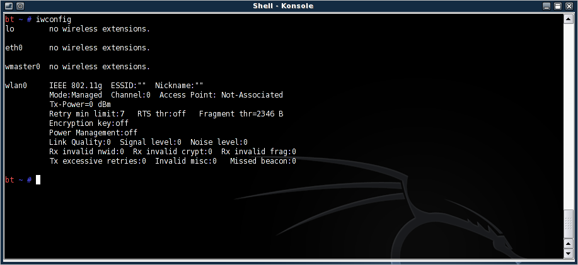Click the Encryption key:off line
The height and width of the screenshot is (265, 578).
point(89,123)
